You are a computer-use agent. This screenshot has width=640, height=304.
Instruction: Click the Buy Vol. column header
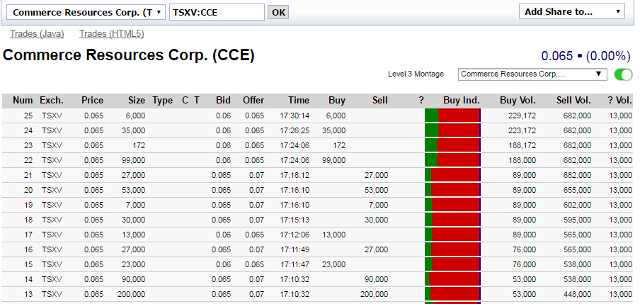(518, 101)
